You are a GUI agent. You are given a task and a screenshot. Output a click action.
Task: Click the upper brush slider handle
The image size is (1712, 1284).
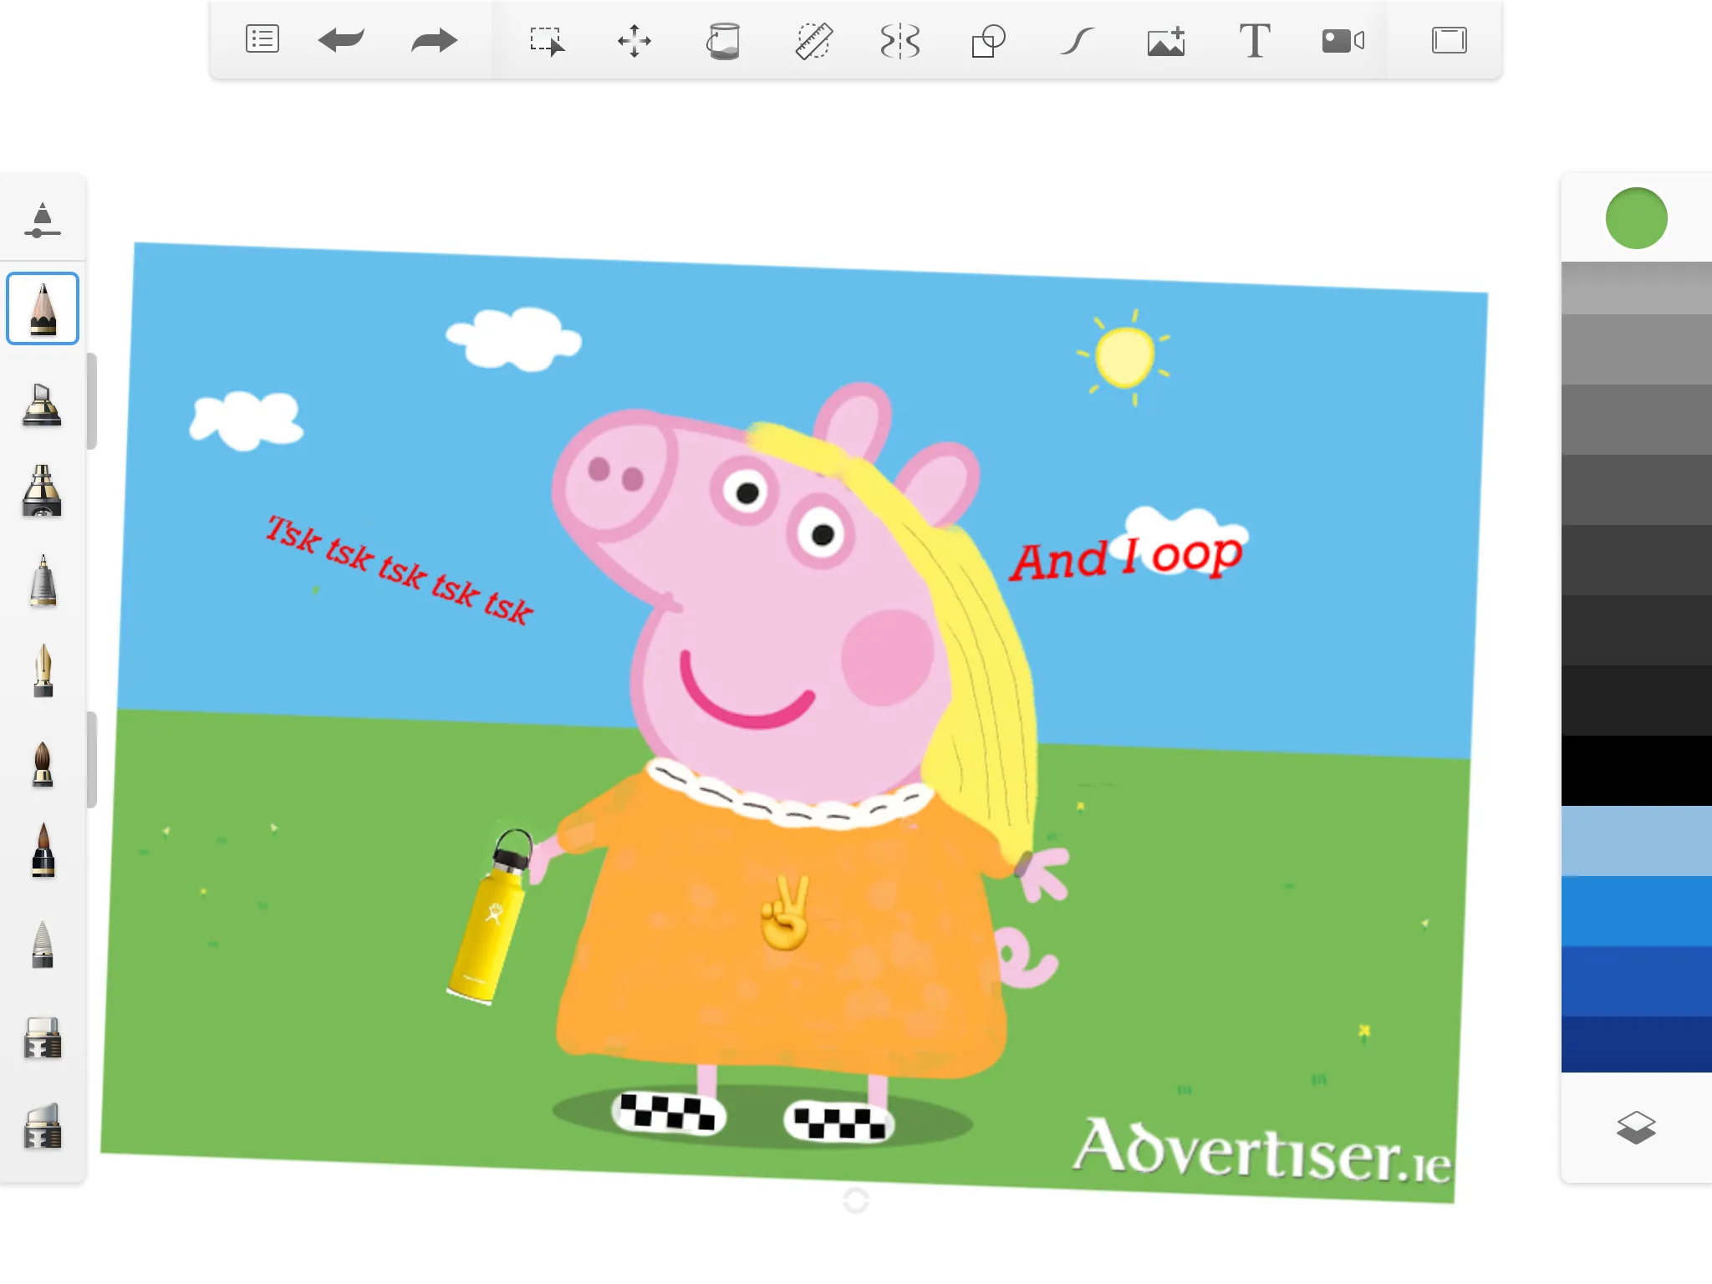(x=92, y=401)
